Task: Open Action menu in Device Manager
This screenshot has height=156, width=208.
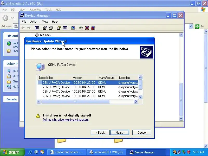Action: click(x=34, y=22)
